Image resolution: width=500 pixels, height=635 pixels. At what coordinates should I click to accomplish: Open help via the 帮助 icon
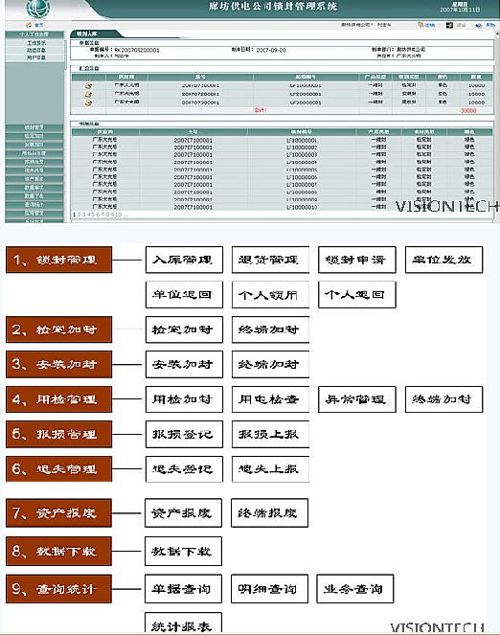(479, 25)
